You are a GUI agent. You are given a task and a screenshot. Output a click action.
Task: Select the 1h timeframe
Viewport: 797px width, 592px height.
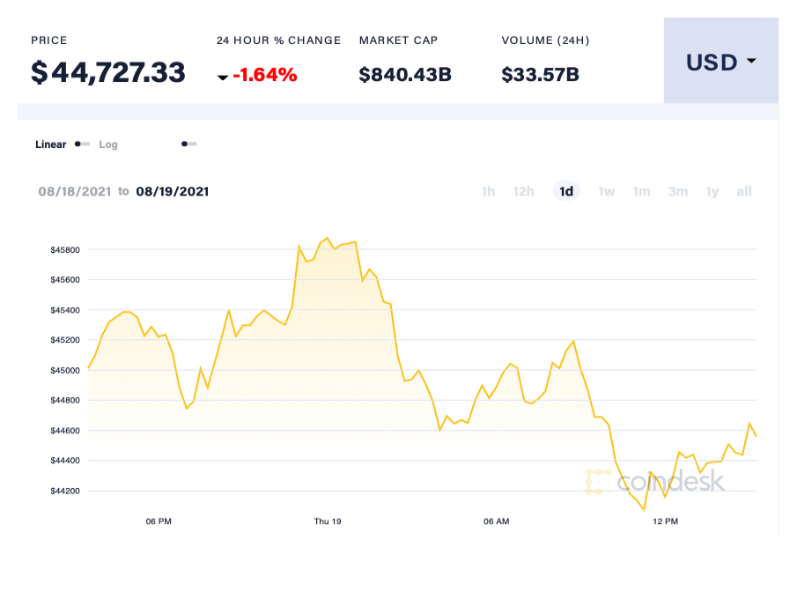[488, 191]
